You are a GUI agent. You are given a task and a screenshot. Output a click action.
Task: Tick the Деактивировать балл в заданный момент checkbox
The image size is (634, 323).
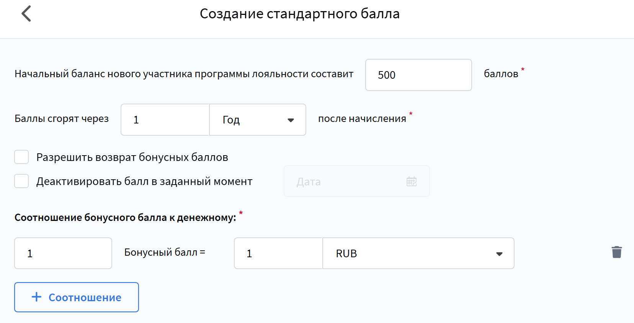21,181
